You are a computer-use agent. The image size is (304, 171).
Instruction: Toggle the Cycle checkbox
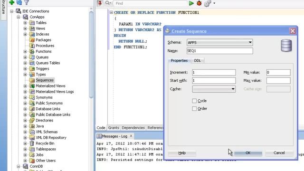click(x=194, y=101)
